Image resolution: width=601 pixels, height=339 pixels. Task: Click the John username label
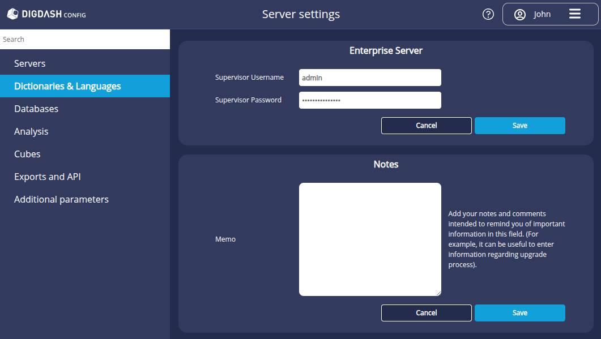(x=542, y=14)
